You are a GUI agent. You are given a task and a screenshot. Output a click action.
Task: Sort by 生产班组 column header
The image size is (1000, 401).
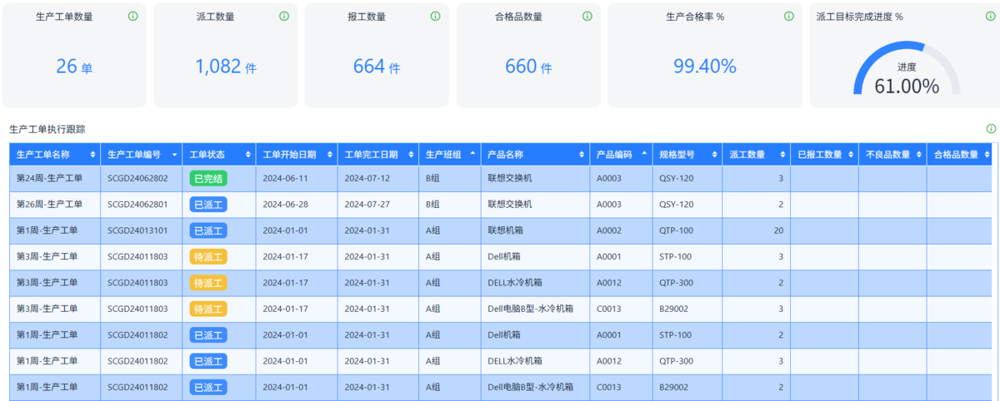coord(472,154)
